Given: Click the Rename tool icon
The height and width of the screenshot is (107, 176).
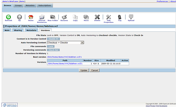Looking at the screenshot, I should (64, 17).
